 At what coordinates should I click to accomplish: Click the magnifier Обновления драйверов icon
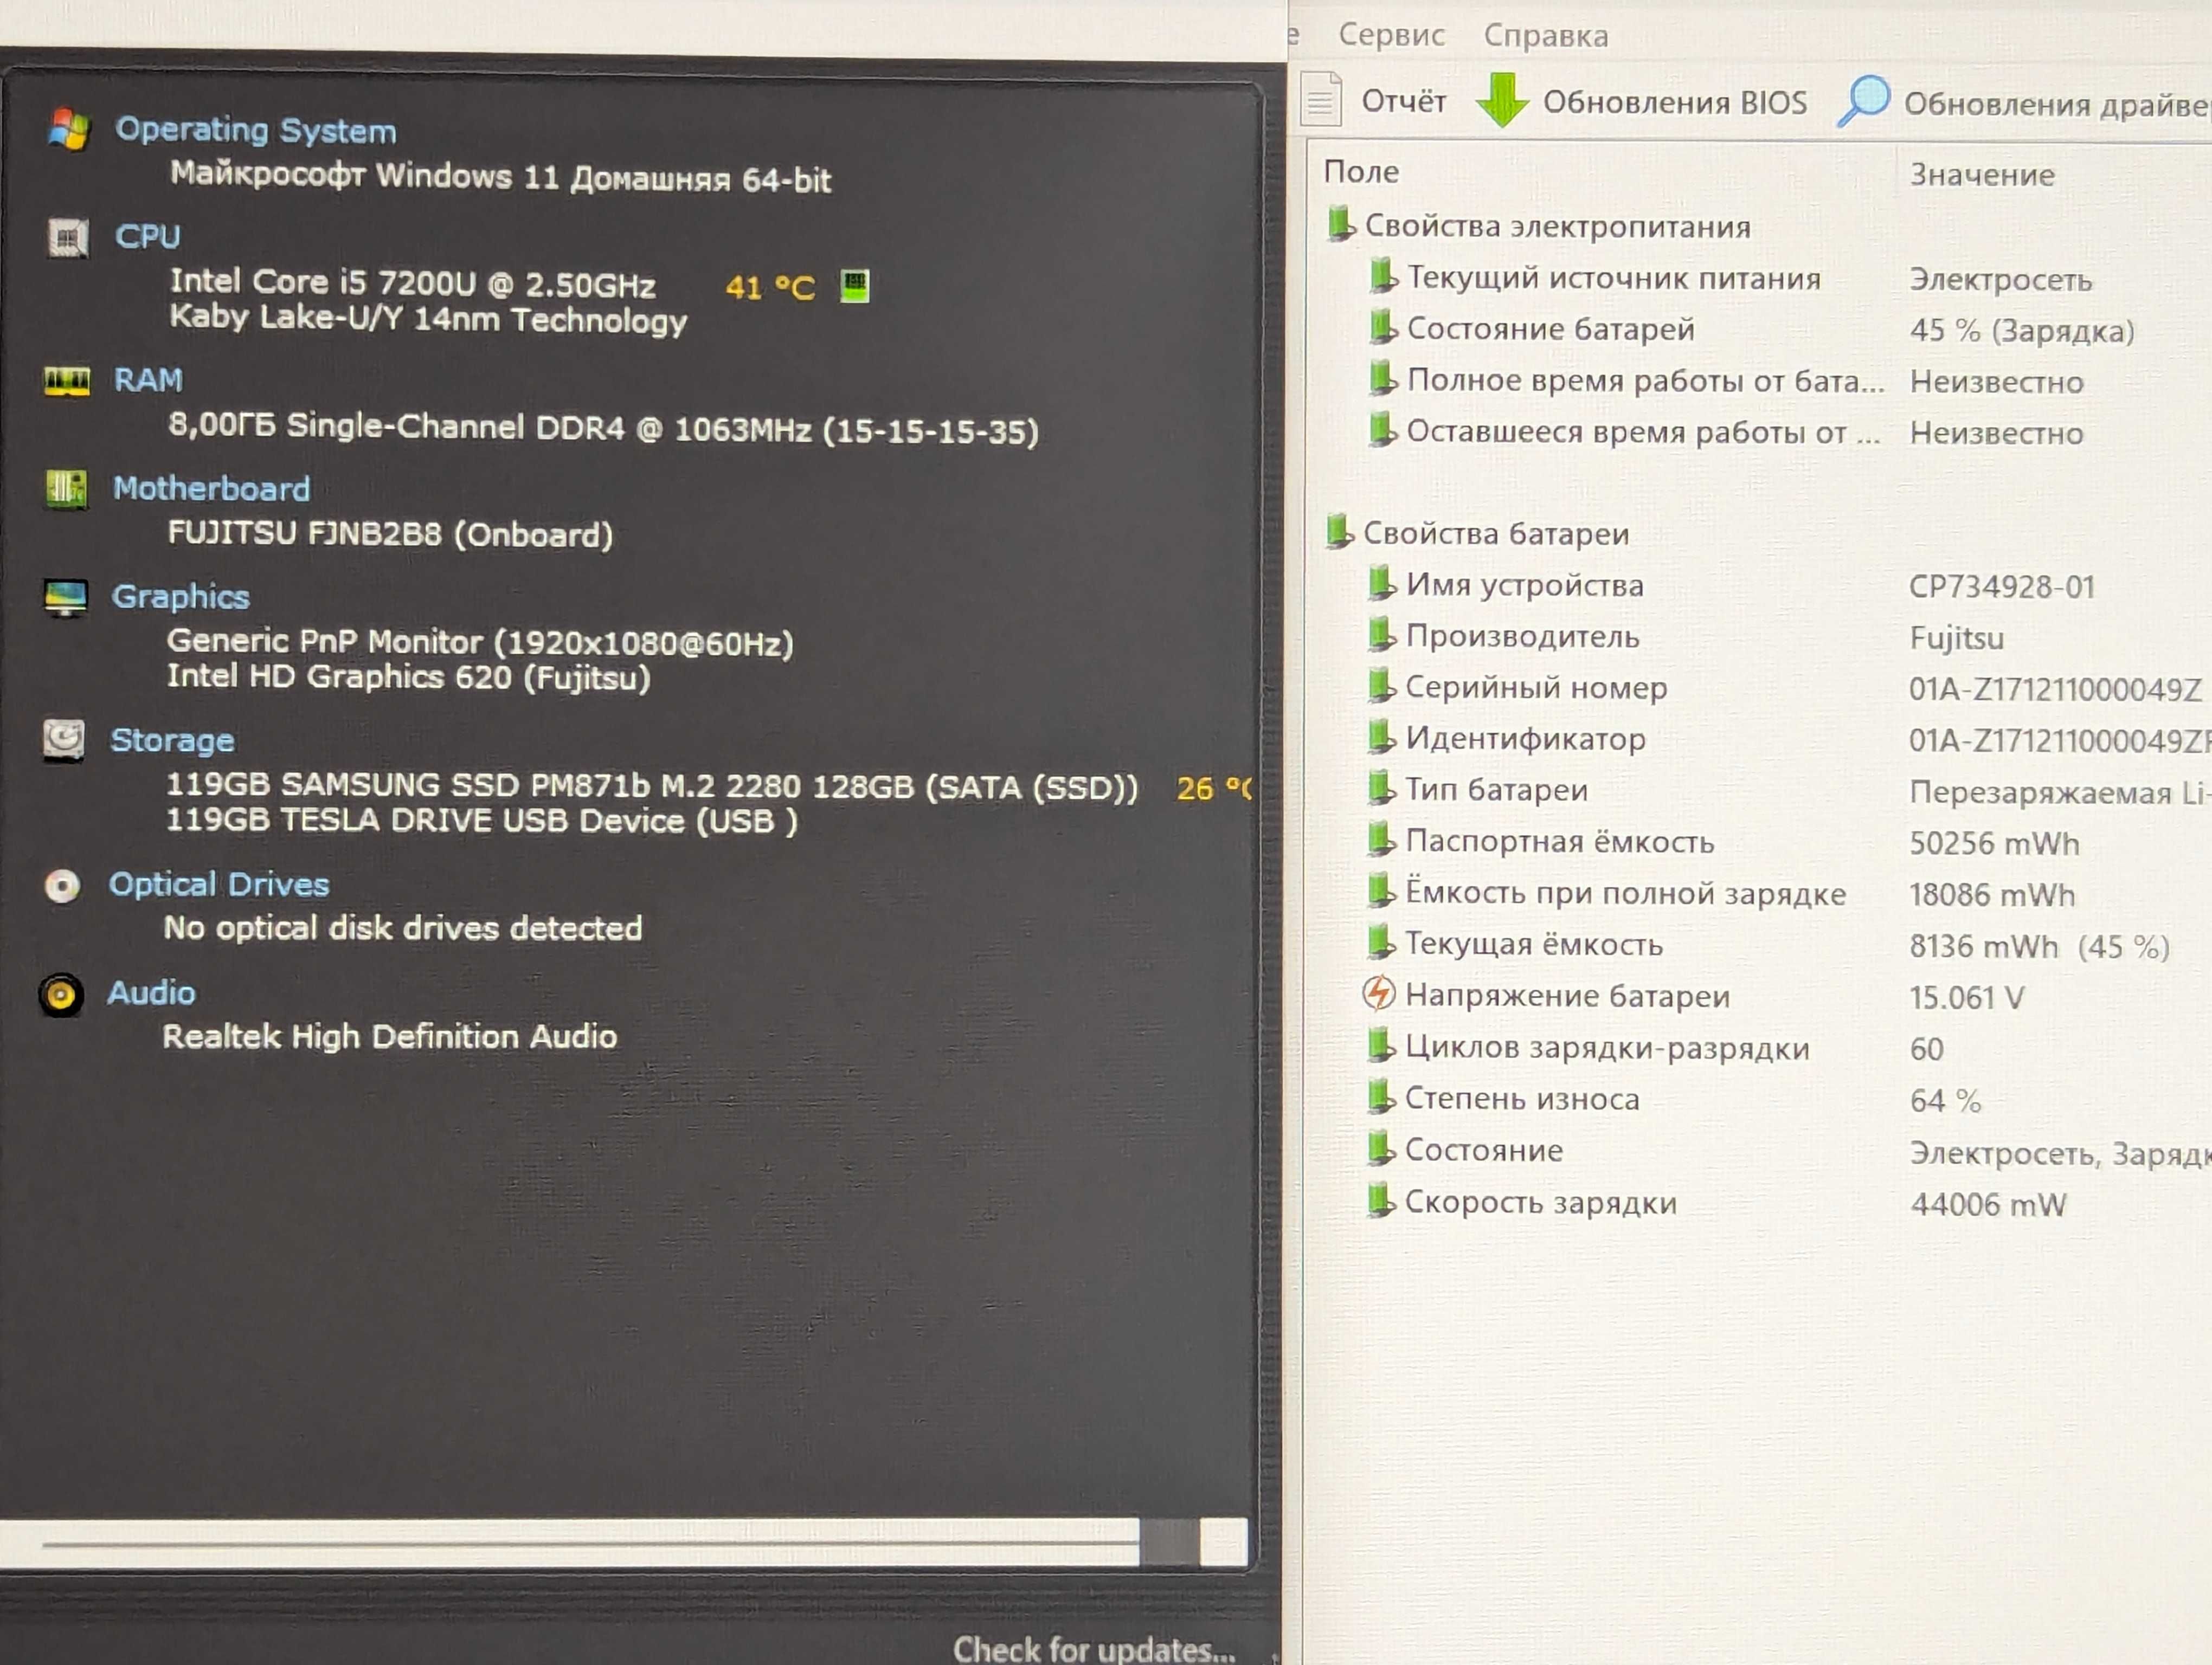pos(1863,101)
